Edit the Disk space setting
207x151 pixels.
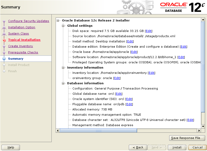[148, 31]
